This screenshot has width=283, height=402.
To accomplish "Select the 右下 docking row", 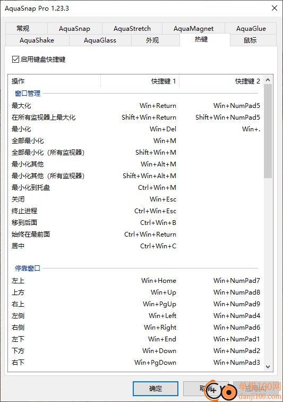I will tap(136, 363).
